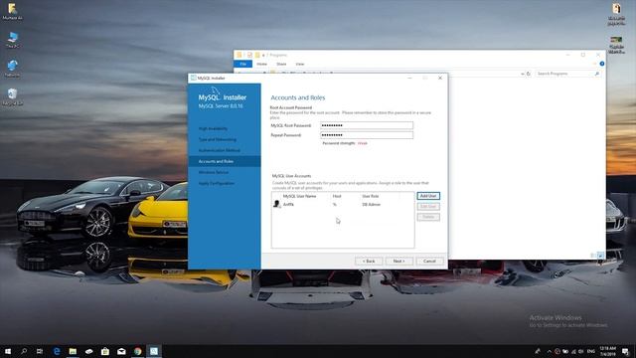Viewport: 636px width, 358px height.
Task: Click the MySQL Installer taskbar icon
Action: click(154, 351)
